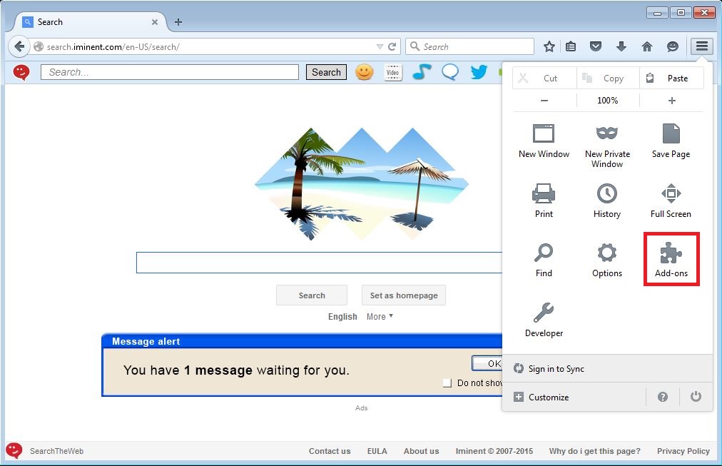The height and width of the screenshot is (466, 722).
Task: Open the URL bar history dropdown arrow
Action: 380,46
